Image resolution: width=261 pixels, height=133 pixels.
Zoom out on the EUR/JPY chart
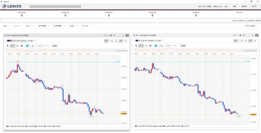(246, 41)
